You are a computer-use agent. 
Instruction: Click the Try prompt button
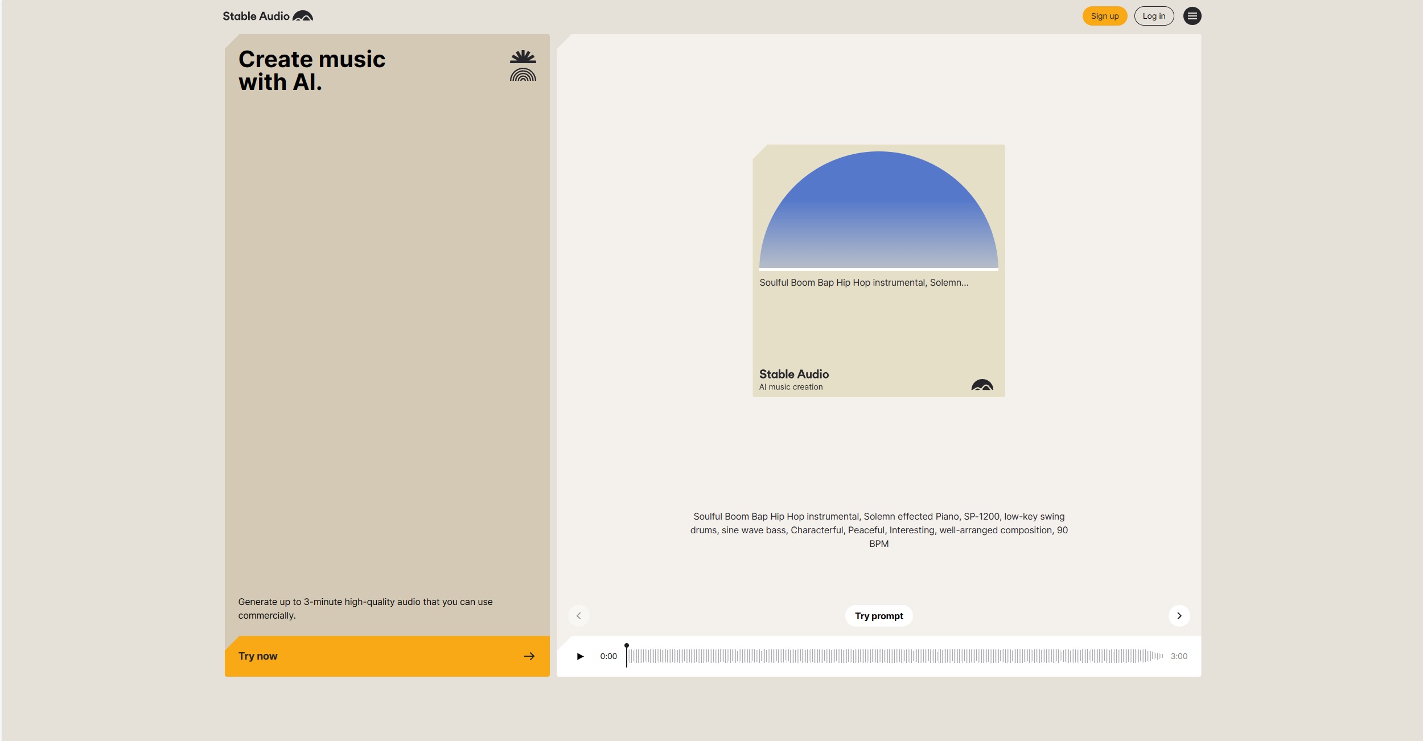[878, 616]
